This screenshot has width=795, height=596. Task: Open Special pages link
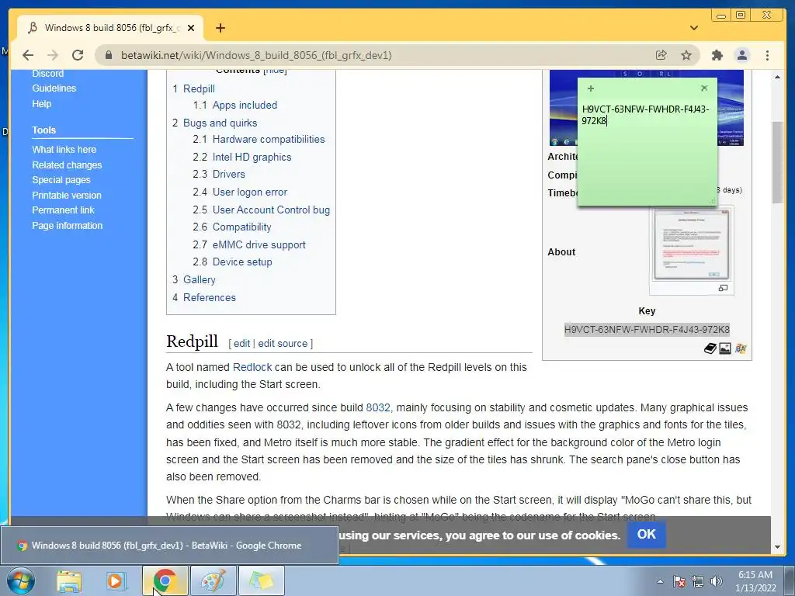point(61,180)
